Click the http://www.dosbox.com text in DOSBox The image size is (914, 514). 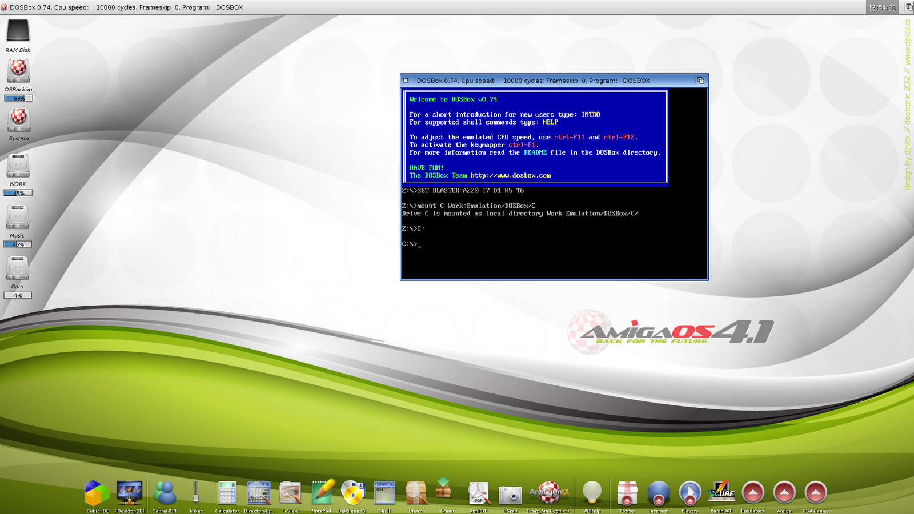[511, 175]
